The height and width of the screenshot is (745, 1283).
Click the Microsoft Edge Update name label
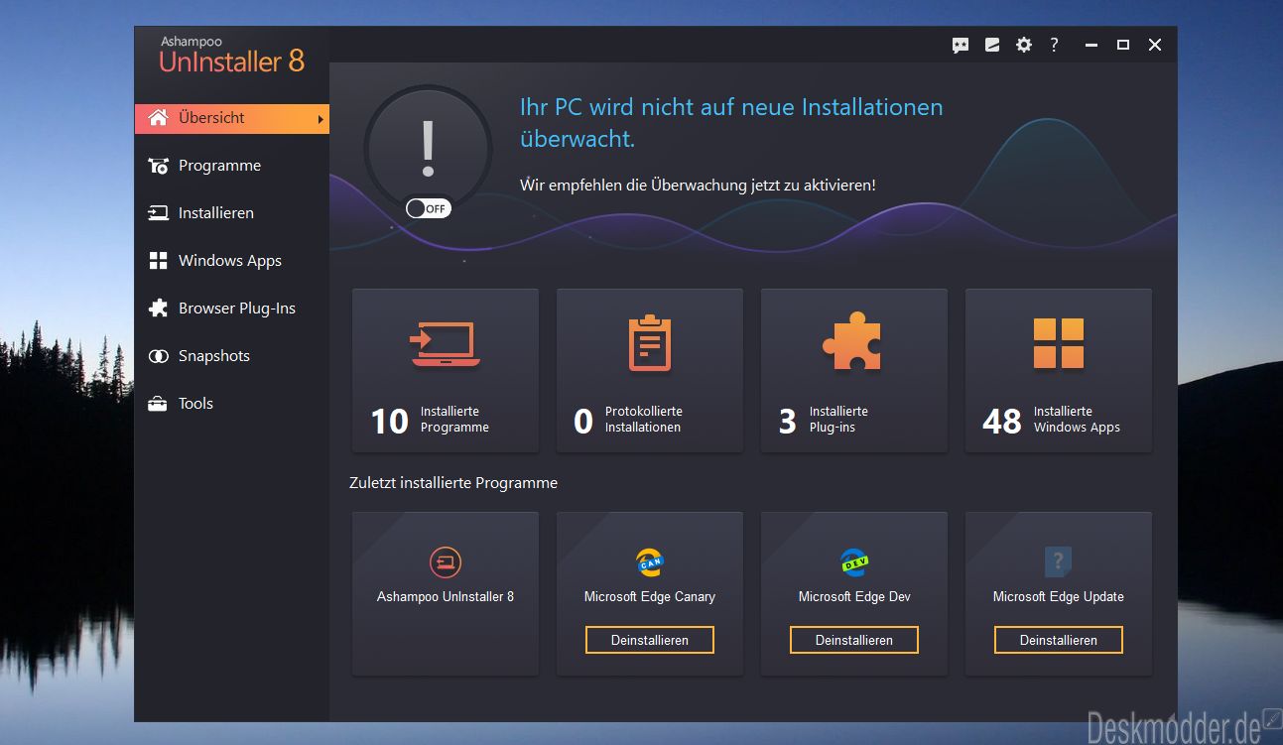click(1059, 597)
